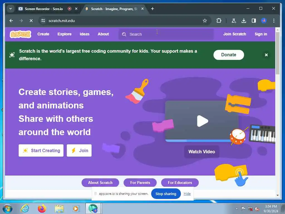The height and width of the screenshot is (214, 285).
Task: Open the Extensions puzzle icon
Action: 219,21
